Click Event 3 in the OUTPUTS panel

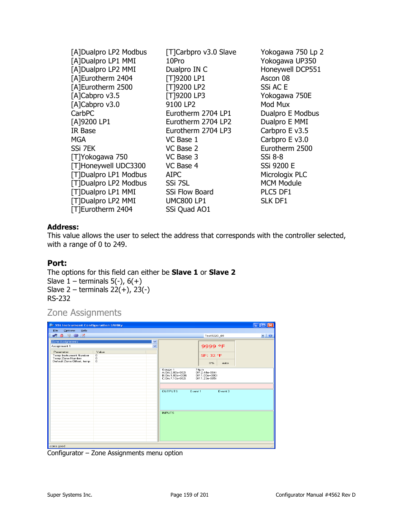click(x=224, y=391)
